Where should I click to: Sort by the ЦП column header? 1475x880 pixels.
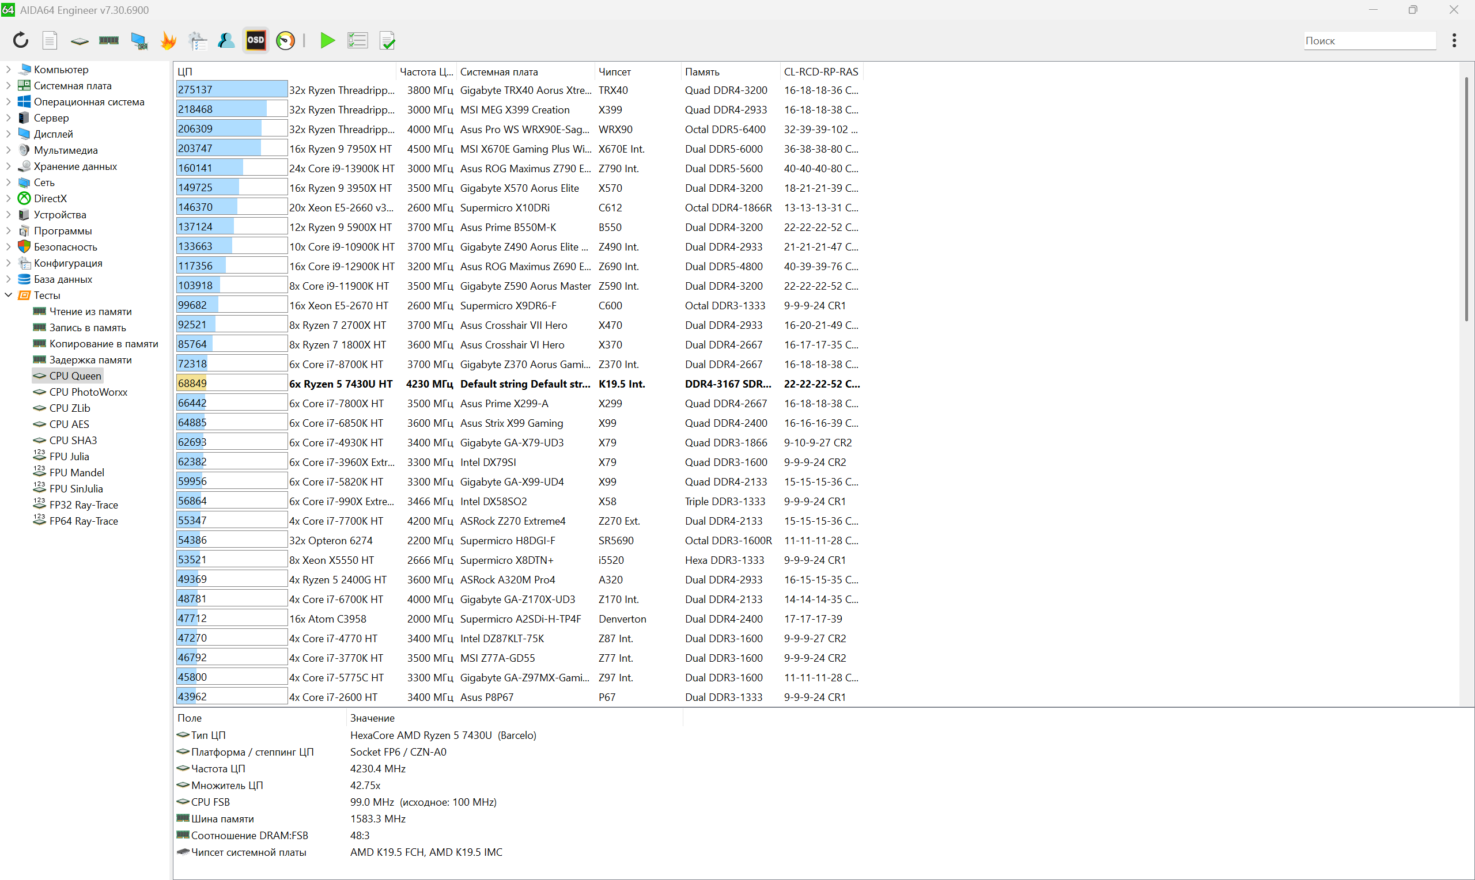pos(285,72)
